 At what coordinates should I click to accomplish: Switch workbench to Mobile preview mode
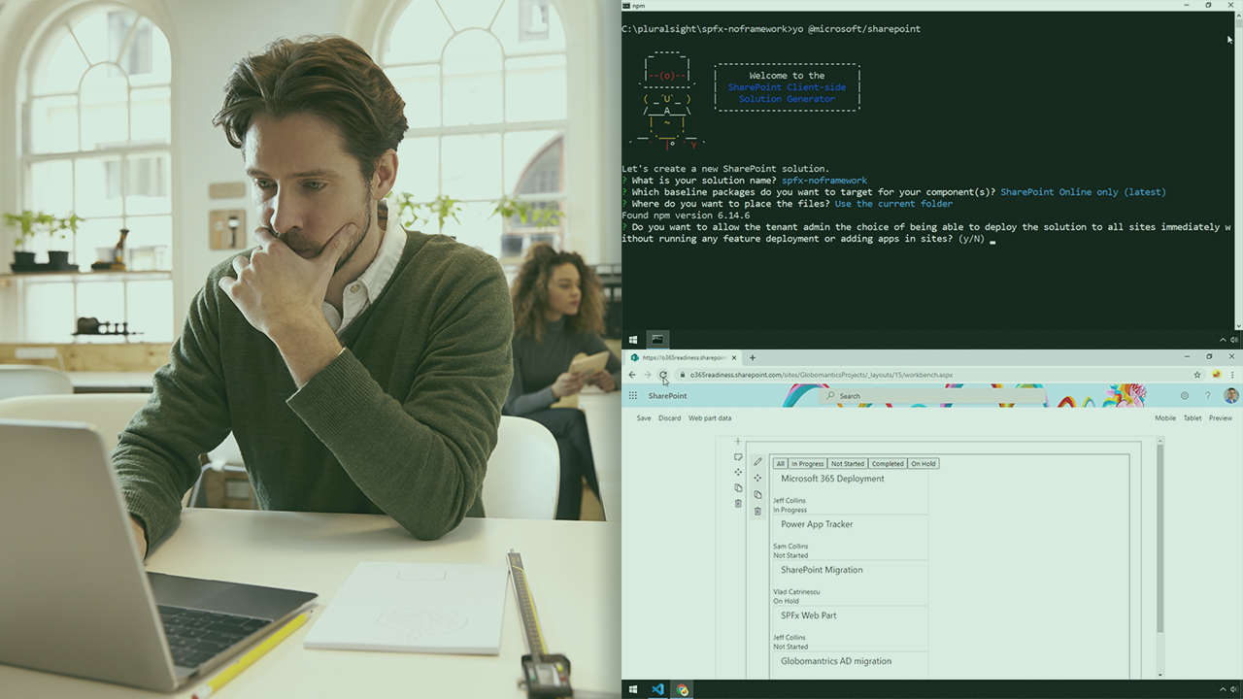coord(1165,417)
